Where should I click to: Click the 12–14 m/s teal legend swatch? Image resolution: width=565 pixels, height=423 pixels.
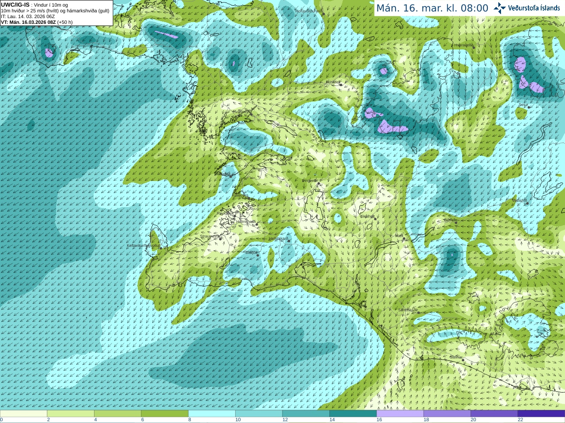click(306, 414)
